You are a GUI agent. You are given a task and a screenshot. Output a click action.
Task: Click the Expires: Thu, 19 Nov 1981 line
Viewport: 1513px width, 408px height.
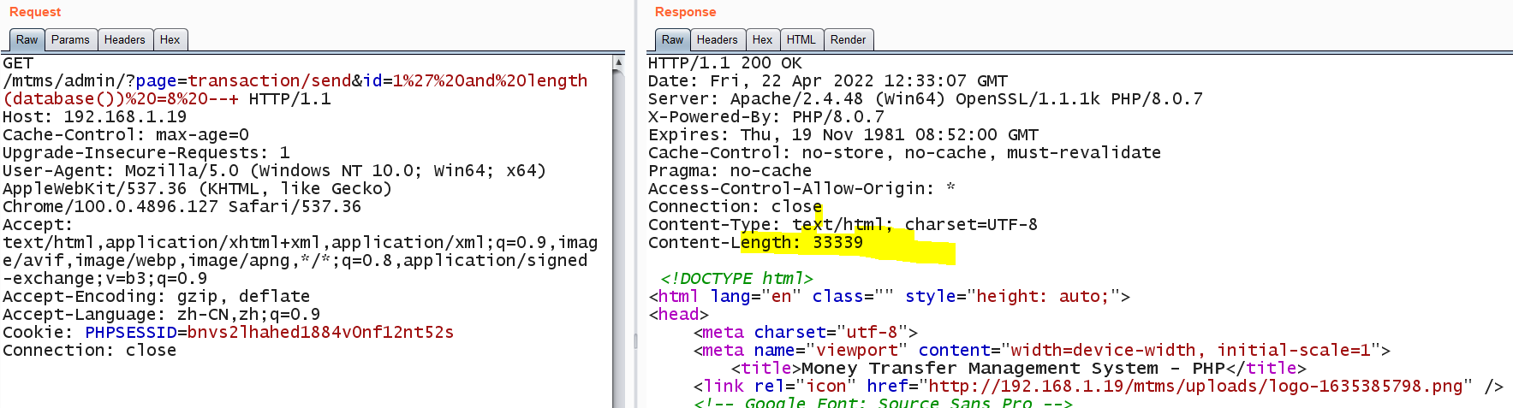[843, 135]
